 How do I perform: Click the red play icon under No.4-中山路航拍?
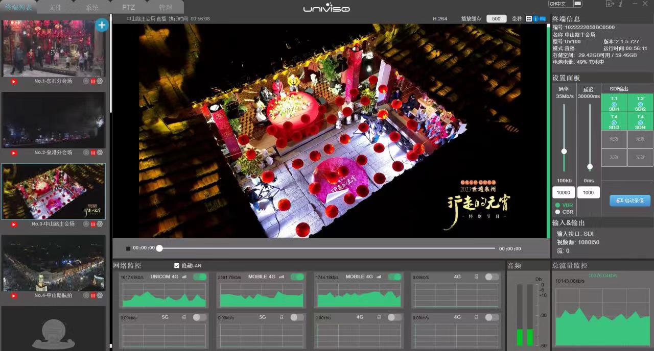tap(14, 295)
